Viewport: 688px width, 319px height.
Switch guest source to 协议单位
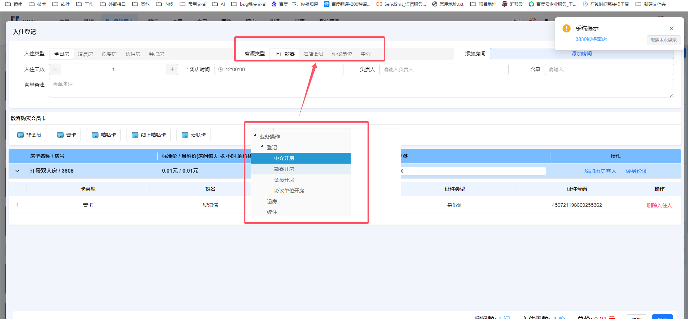(x=342, y=54)
